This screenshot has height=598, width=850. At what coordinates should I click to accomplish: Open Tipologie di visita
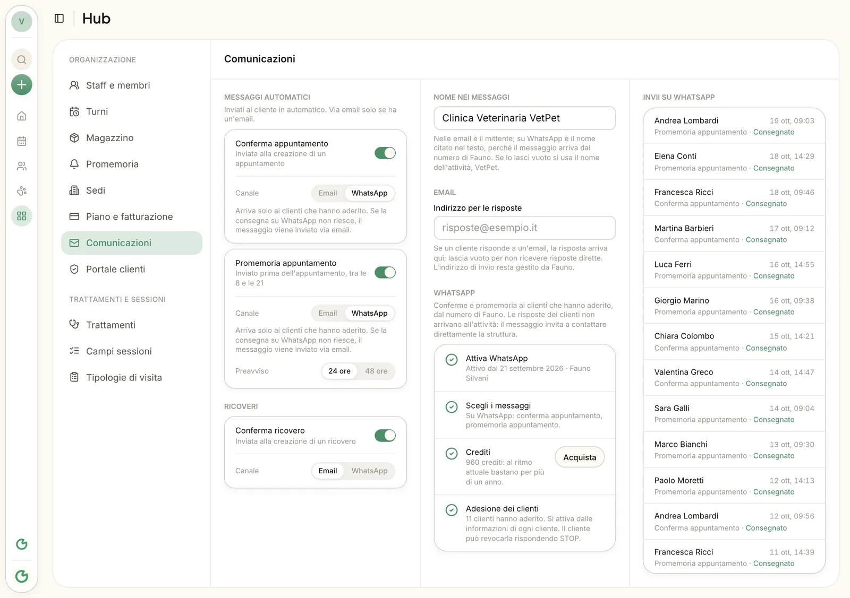tap(132, 377)
